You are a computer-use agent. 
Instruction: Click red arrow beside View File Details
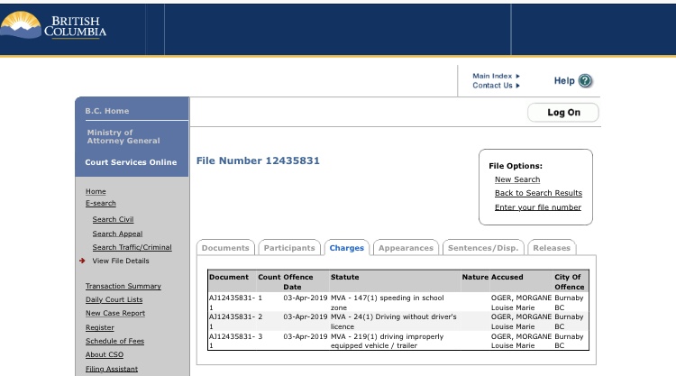pos(82,261)
